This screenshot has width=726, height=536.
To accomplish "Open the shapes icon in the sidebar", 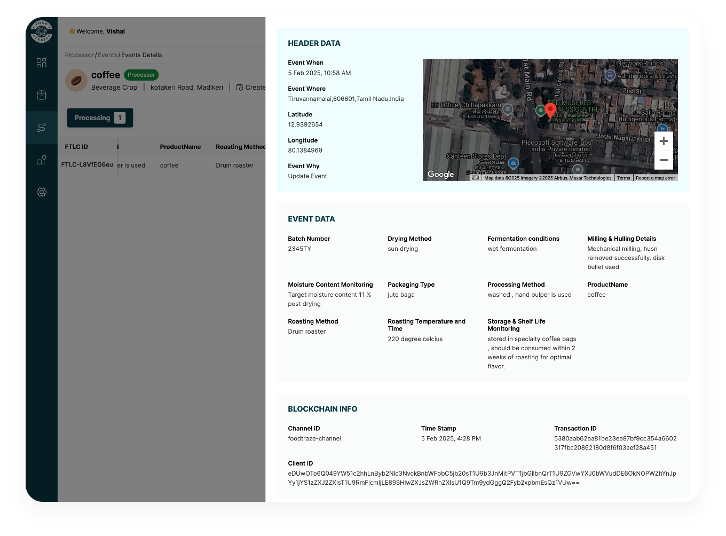I will [42, 160].
